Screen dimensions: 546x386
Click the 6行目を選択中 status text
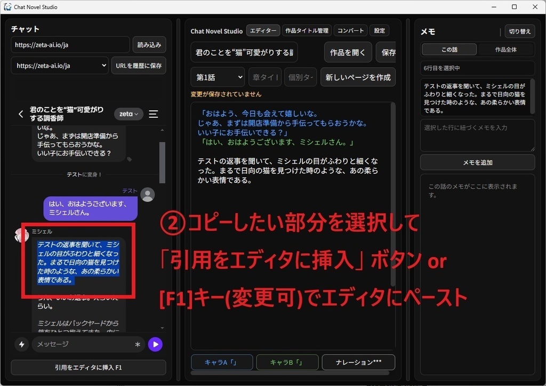click(x=441, y=68)
